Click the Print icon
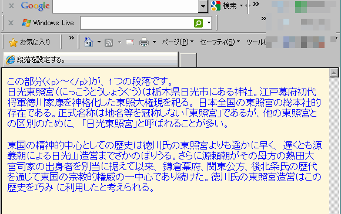Viewport: 341px width, 214px height. [x=144, y=42]
